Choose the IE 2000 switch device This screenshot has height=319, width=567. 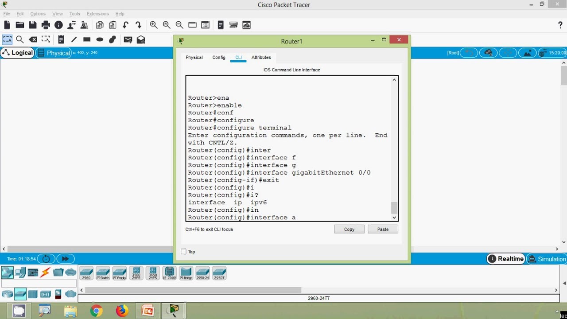[x=169, y=273]
